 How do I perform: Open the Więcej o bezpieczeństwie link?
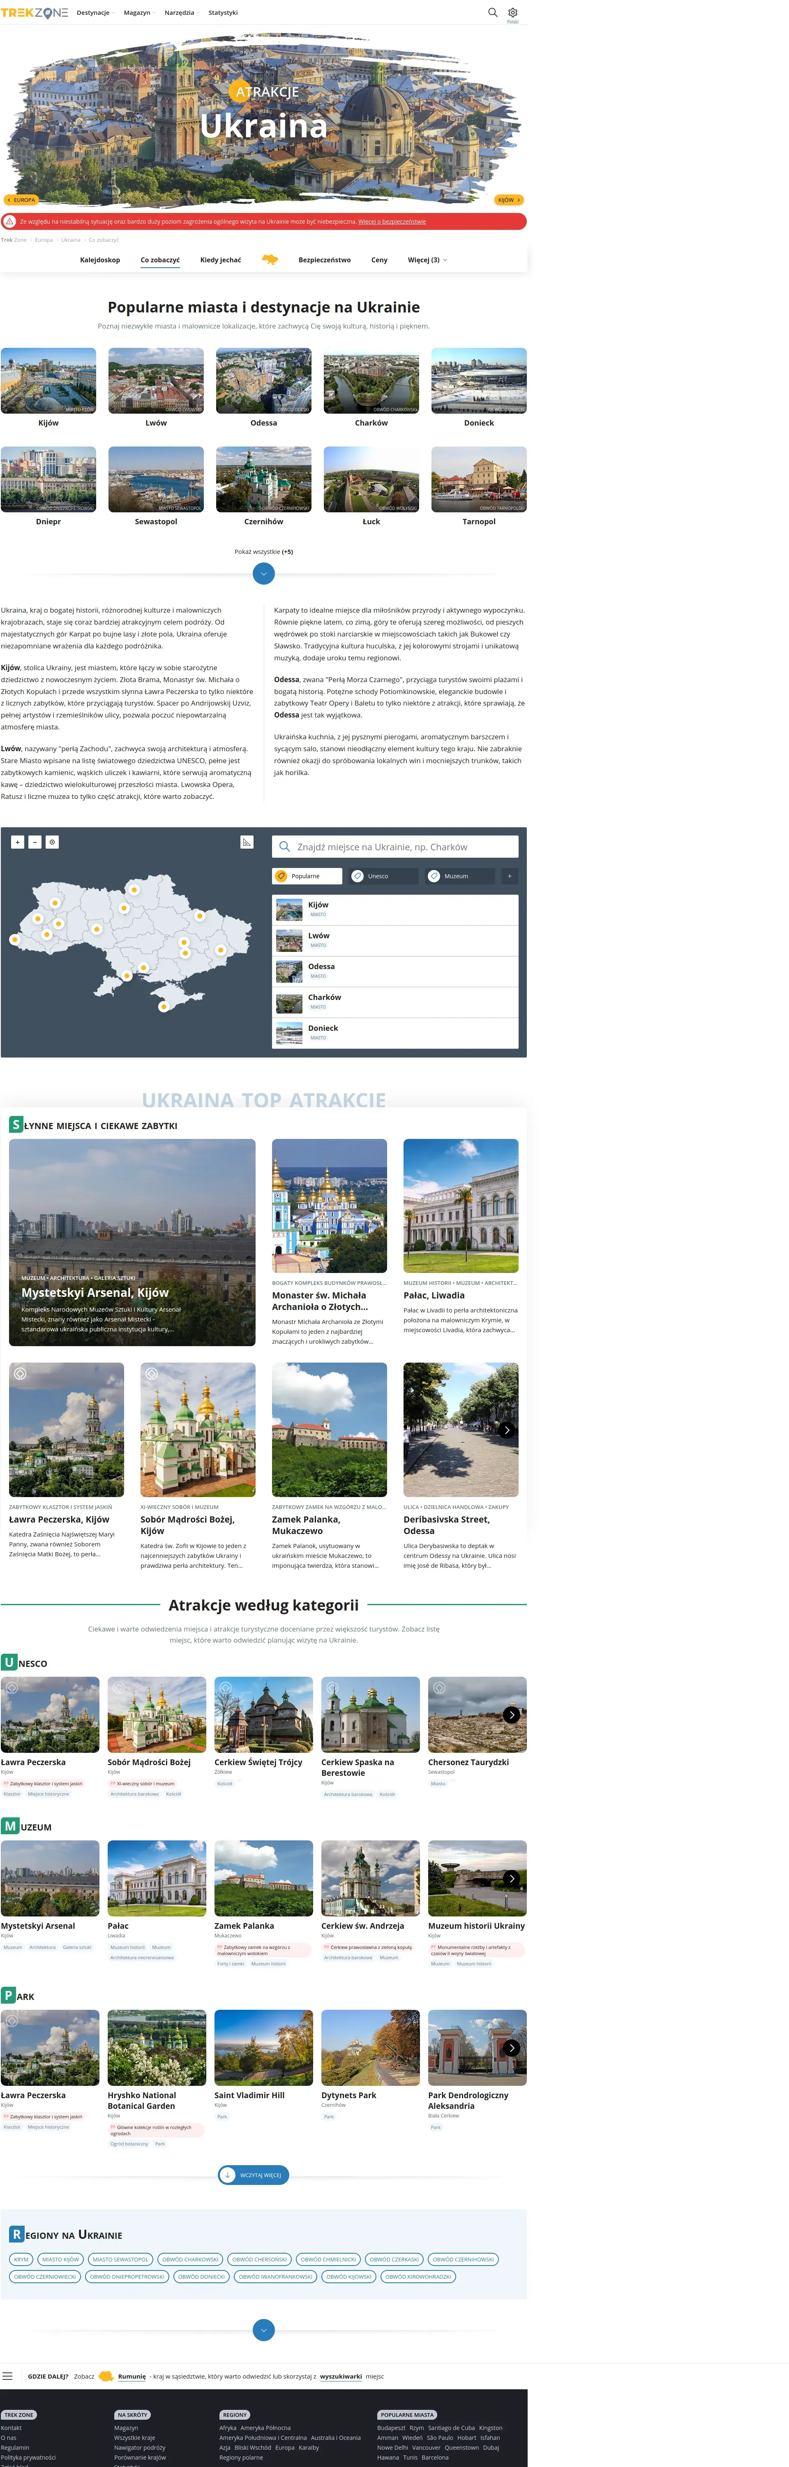[392, 221]
